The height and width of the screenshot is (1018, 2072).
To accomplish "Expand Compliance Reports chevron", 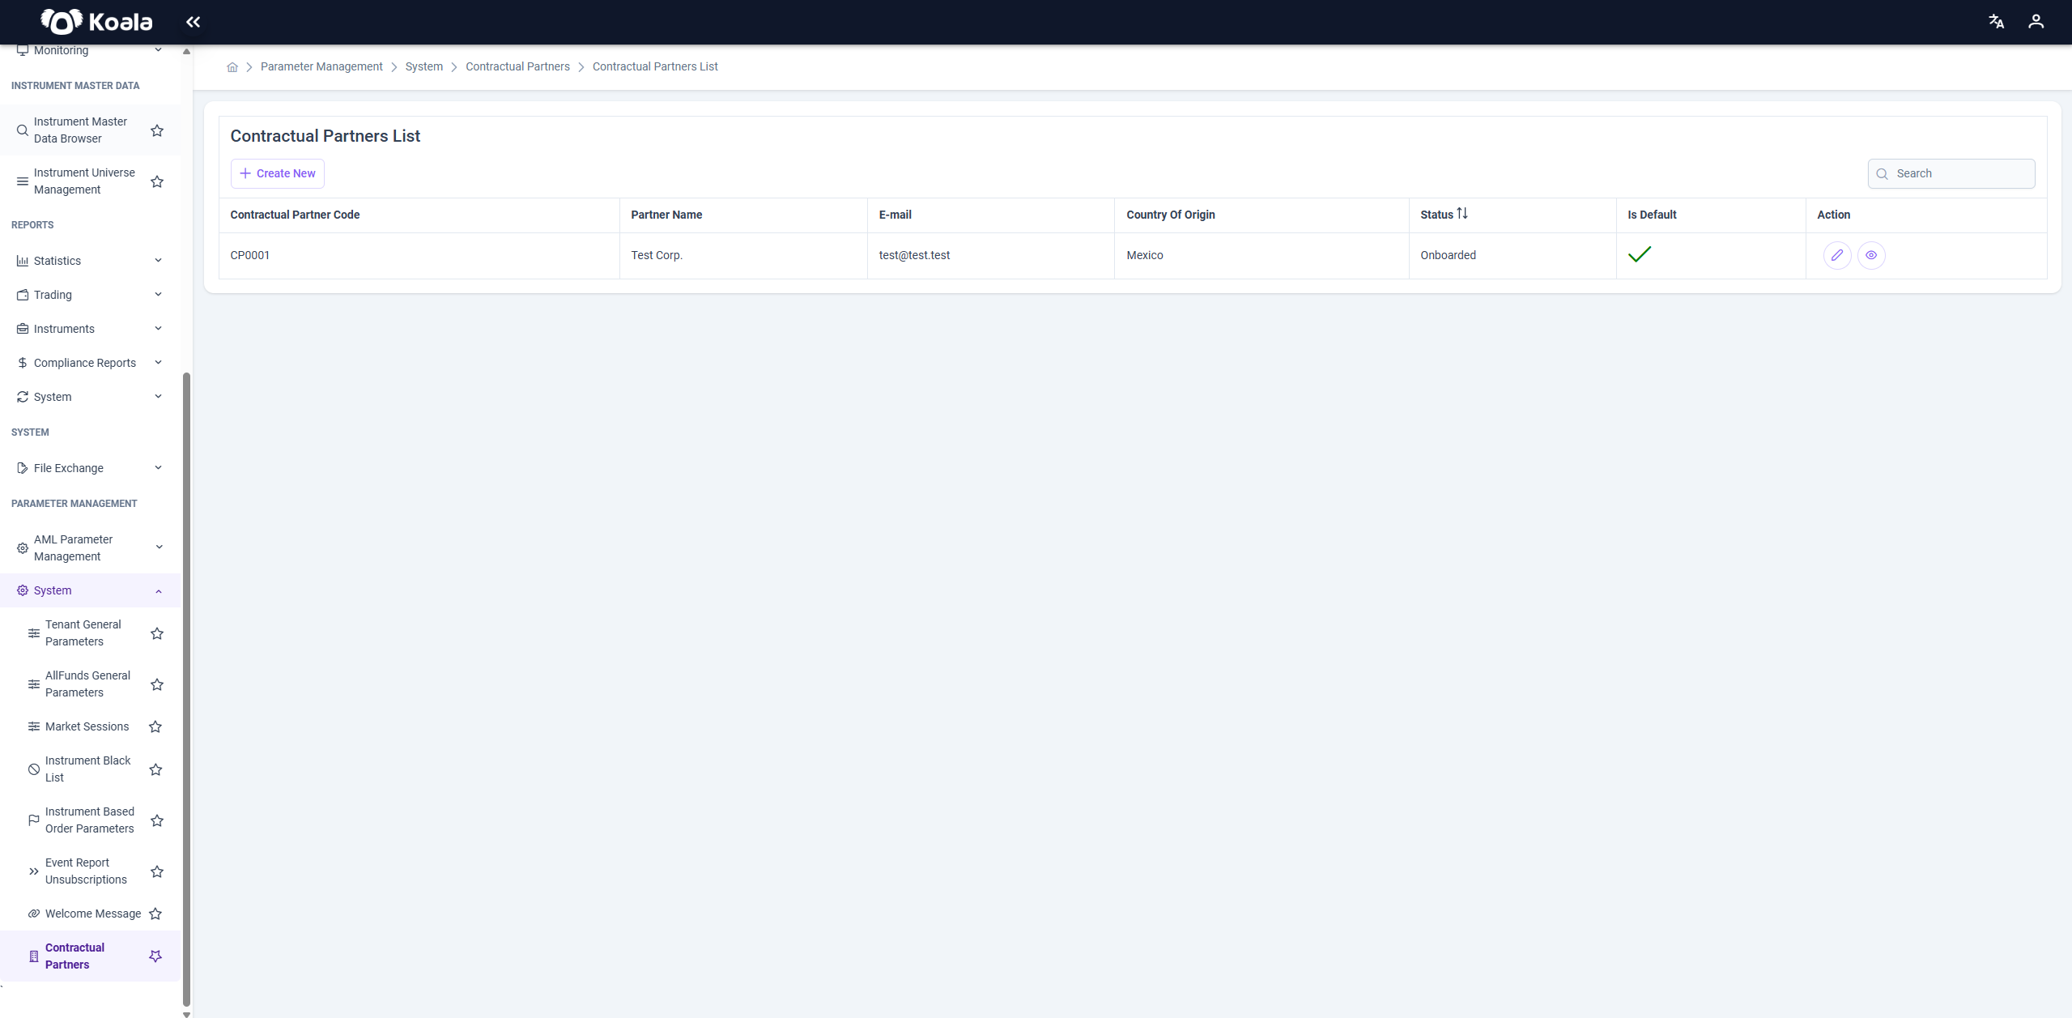I will pyautogui.click(x=158, y=363).
